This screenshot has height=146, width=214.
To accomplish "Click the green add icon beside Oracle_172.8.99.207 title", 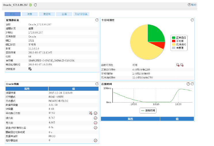I will 30,5.
